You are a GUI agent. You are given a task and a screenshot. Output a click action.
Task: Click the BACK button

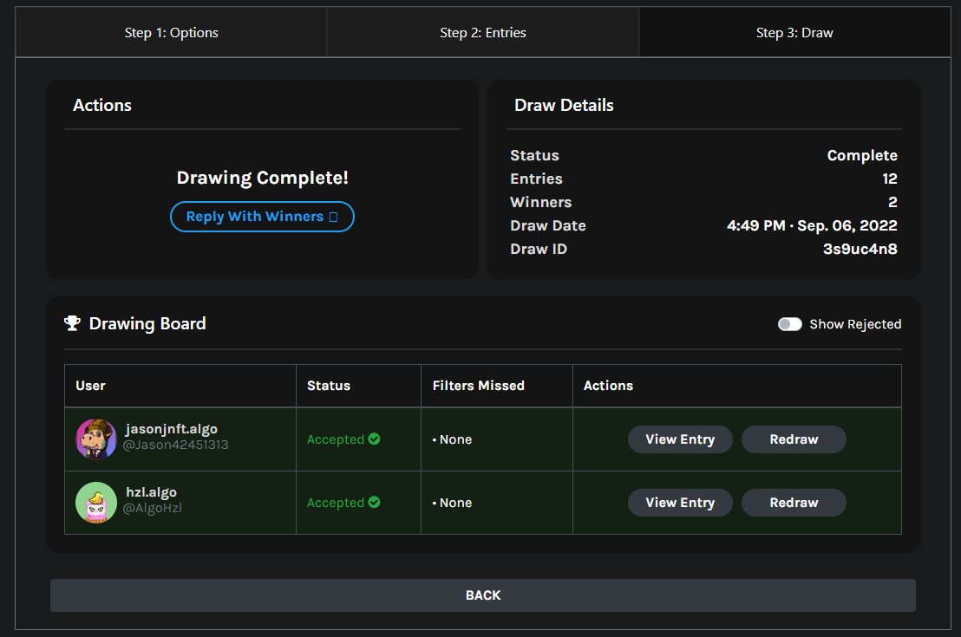coord(483,595)
